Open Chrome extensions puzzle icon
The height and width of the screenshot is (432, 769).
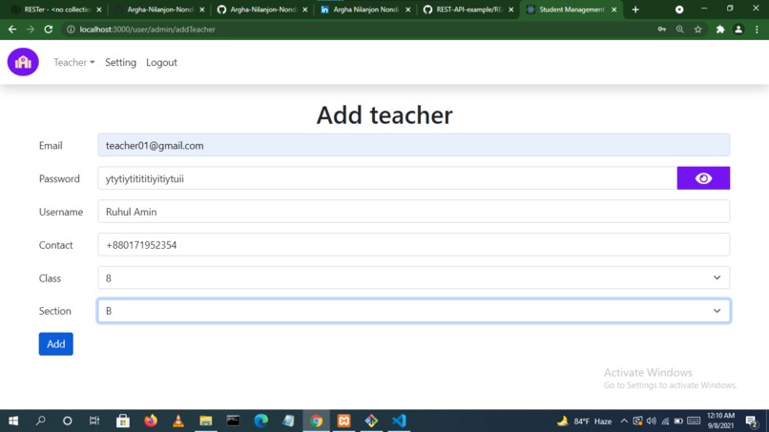click(720, 30)
